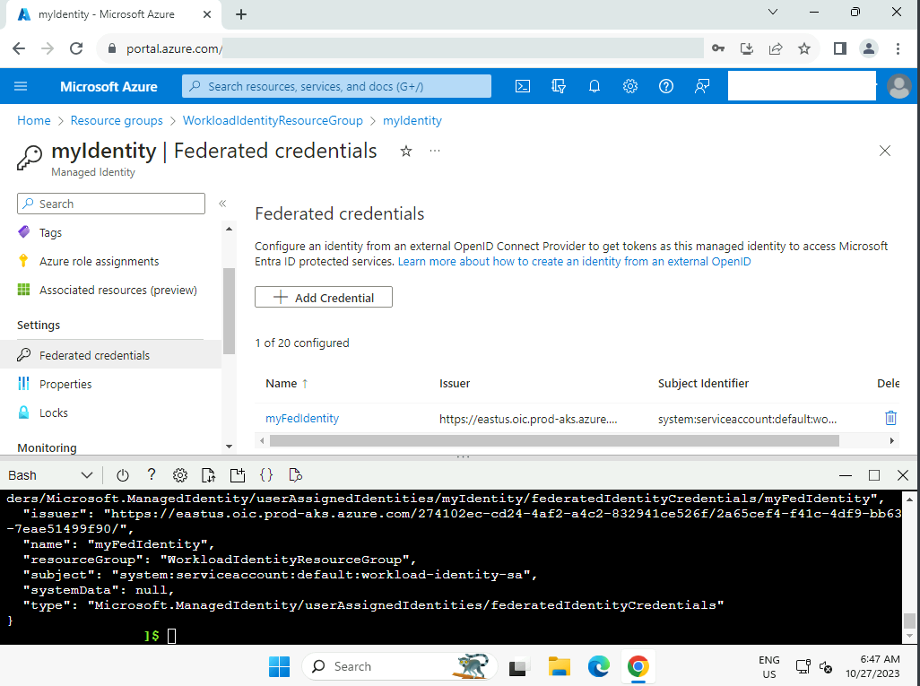Screen dimensions: 920x686
Task: Focus the left menu Search box
Action: tap(111, 204)
